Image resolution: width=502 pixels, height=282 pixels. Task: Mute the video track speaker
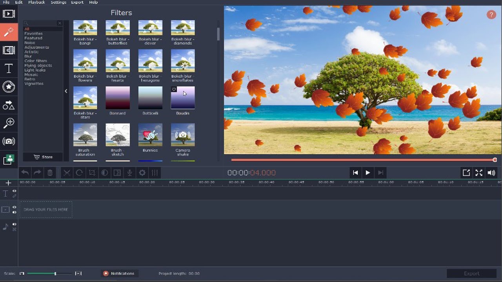pos(14,212)
